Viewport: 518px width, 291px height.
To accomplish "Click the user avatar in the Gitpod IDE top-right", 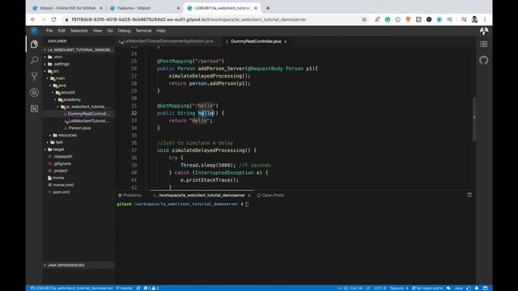I will (x=484, y=31).
